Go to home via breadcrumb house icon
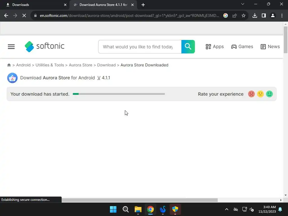 coord(9,65)
